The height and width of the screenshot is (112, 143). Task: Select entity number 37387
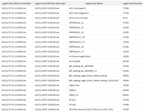point(126,109)
